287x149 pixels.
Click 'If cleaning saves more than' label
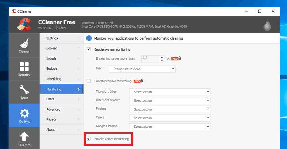tap(115, 58)
